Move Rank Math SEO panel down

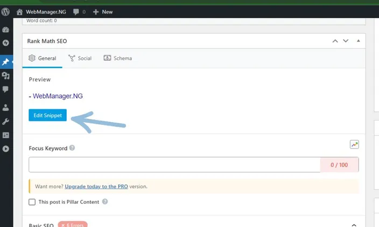coord(346,41)
